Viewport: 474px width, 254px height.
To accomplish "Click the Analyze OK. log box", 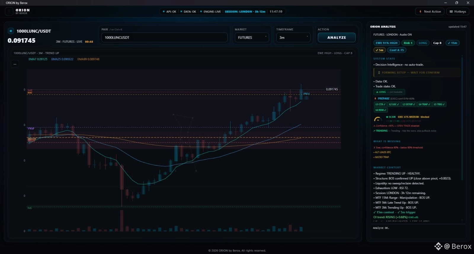I will pos(418,231).
